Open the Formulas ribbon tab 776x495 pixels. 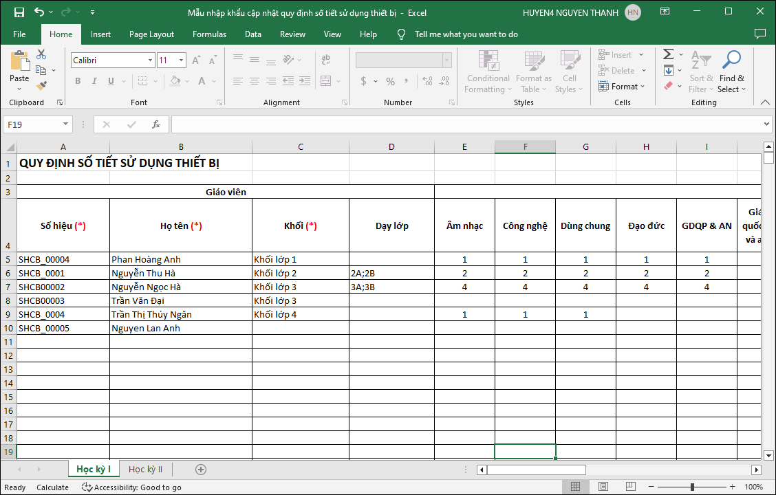(209, 34)
